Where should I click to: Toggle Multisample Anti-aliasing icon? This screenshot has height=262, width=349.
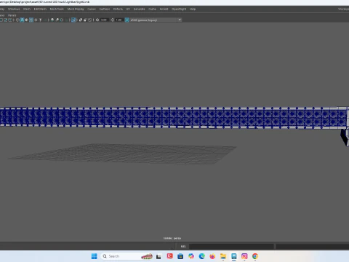pos(62,20)
